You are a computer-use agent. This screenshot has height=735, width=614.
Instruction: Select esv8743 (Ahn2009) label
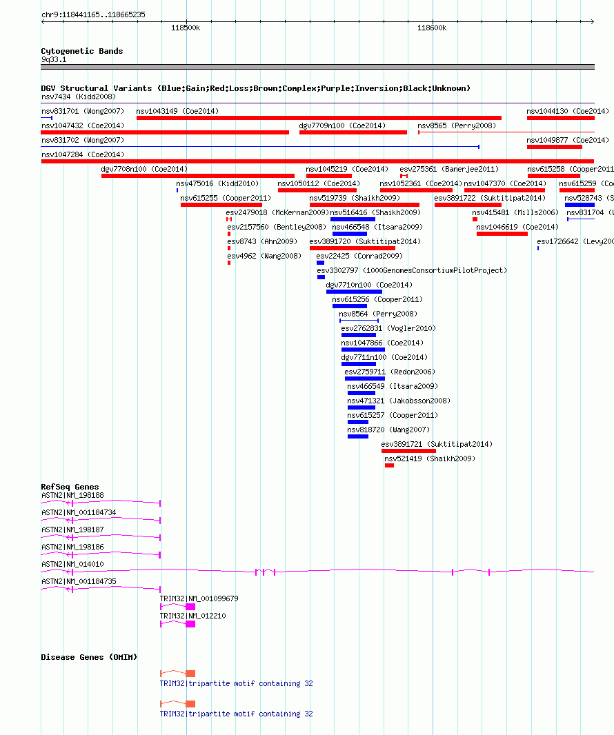(262, 242)
